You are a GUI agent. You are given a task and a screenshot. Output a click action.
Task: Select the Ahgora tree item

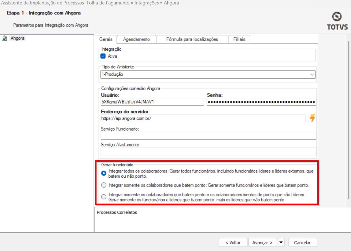[17, 38]
